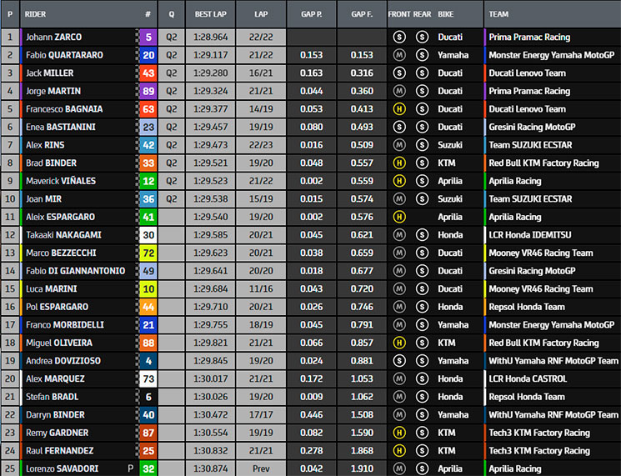Click Zarco's best lap time 1:28.964
The height and width of the screenshot is (476, 621).
pos(211,38)
